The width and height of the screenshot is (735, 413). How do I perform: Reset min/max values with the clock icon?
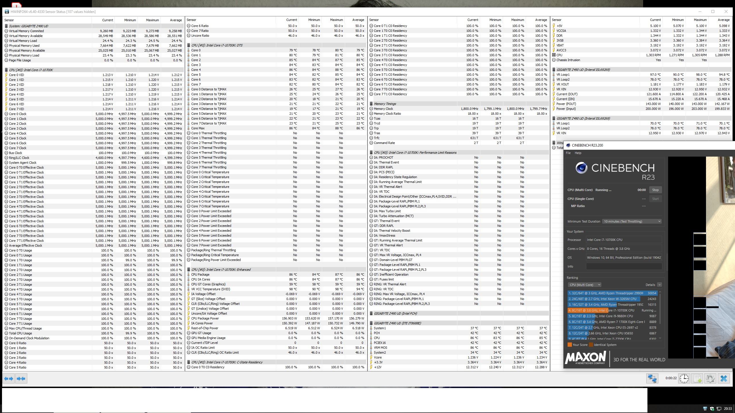(x=684, y=378)
